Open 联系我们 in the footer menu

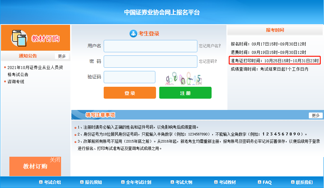tap(304, 182)
